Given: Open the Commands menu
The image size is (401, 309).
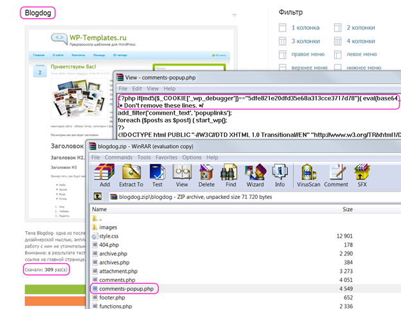Looking at the screenshot, I should [118, 157].
